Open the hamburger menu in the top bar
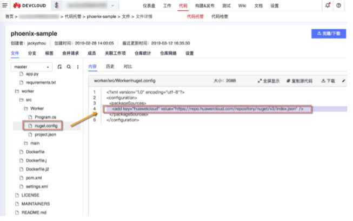Image resolution: width=353 pixels, height=221 pixels. [4, 5]
